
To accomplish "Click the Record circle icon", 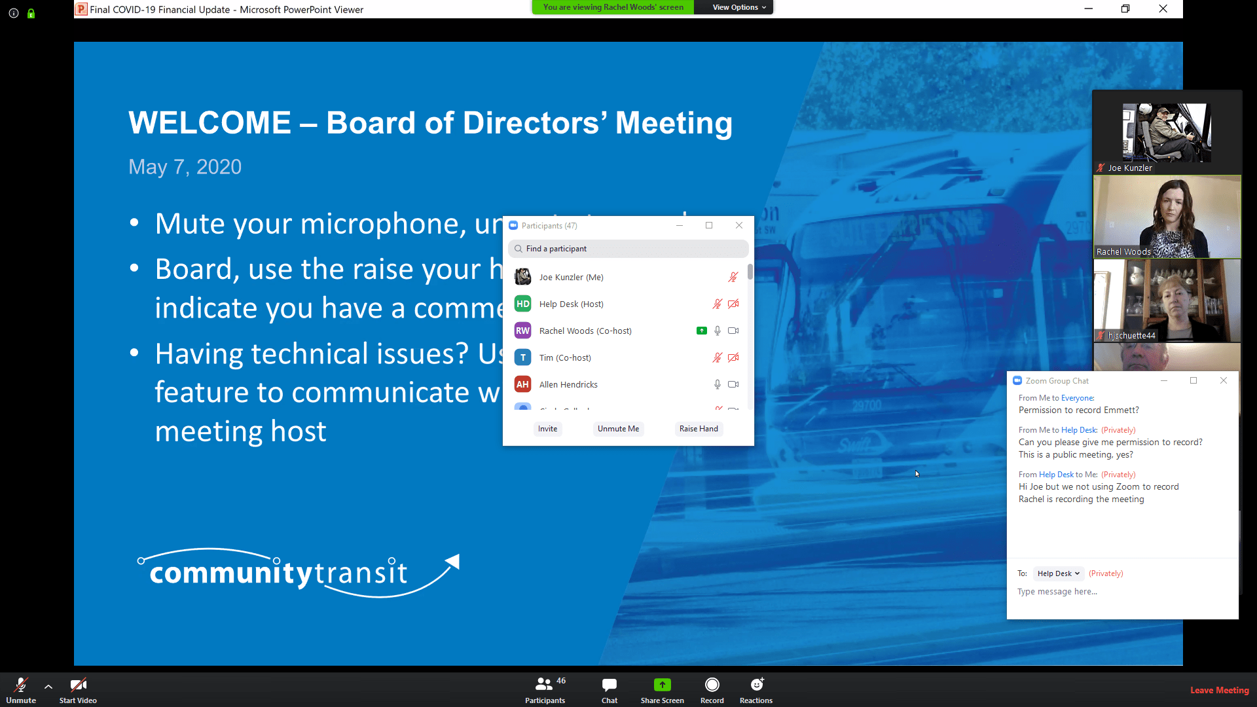I will [712, 685].
